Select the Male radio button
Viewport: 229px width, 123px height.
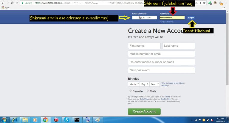[x=148, y=91]
